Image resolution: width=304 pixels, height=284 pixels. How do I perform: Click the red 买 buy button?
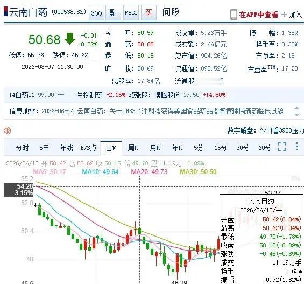click(x=149, y=13)
